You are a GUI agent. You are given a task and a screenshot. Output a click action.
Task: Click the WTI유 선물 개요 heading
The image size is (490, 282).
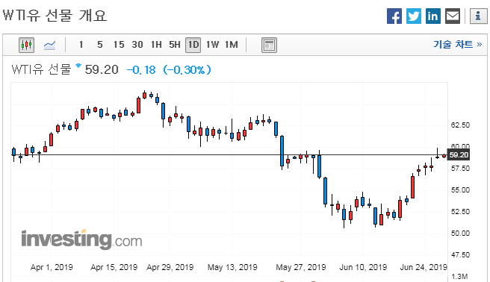[55, 15]
